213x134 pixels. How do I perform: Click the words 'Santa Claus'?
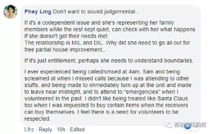pyautogui.click(x=173, y=98)
